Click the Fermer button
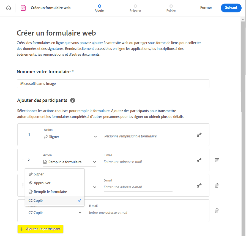This screenshot has height=236, width=246. (206, 8)
